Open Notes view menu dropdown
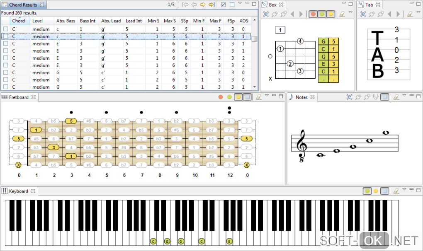This screenshot has width=423, height=251. (404, 95)
